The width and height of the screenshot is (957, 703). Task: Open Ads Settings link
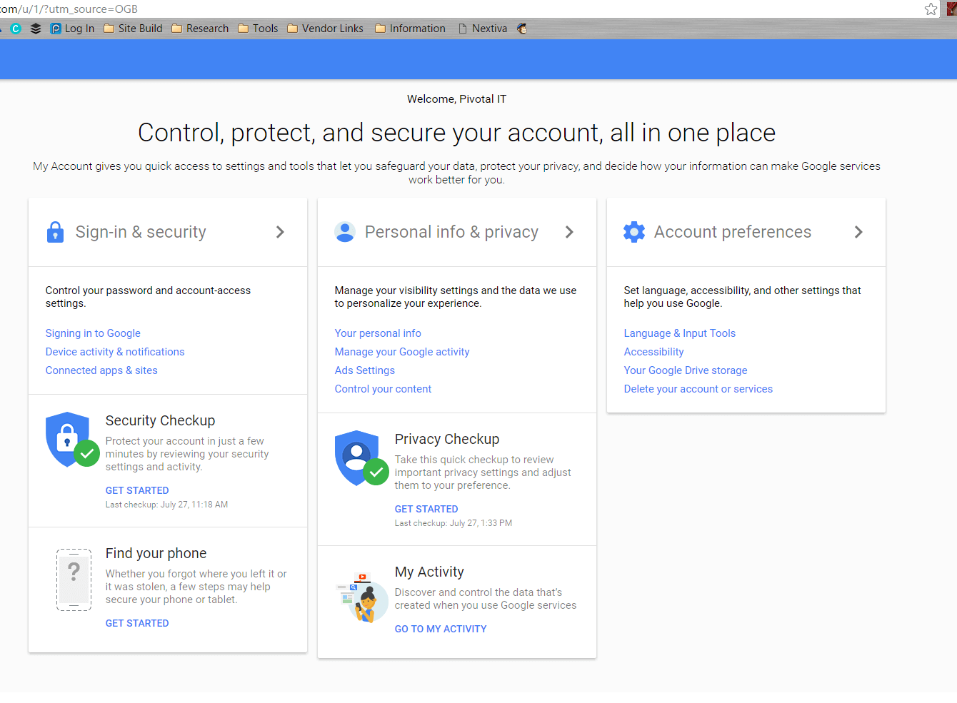tap(365, 370)
